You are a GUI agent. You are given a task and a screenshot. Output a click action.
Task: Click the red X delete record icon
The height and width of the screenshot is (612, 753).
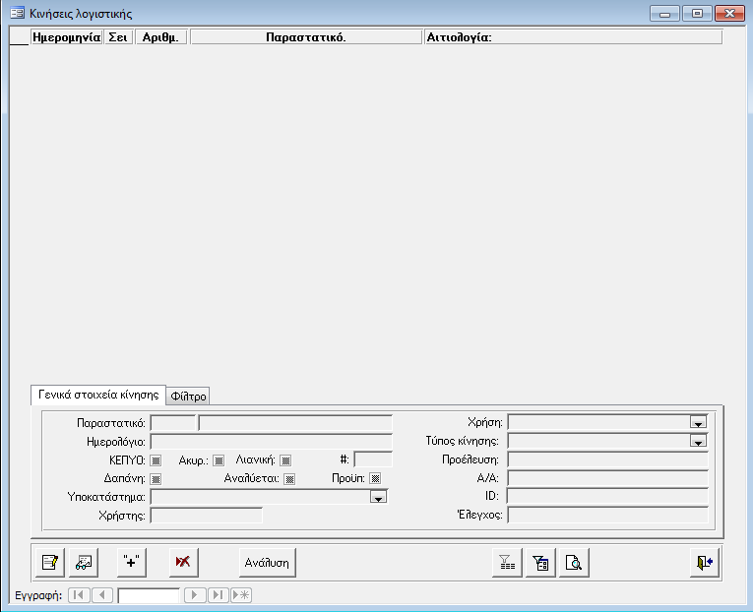[x=182, y=562]
